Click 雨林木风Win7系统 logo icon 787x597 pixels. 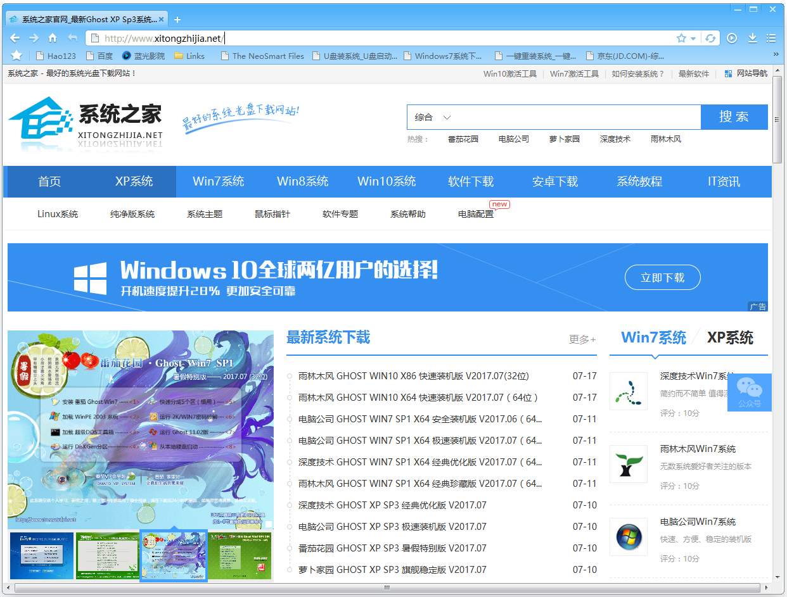pos(629,464)
